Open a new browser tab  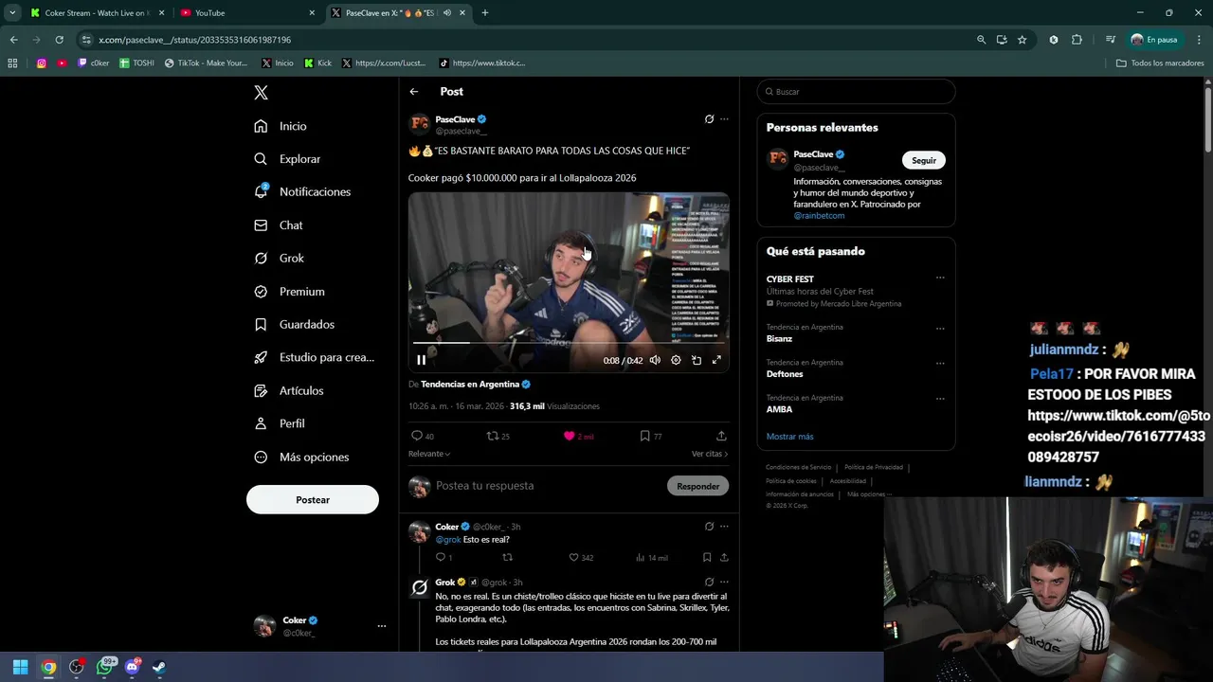485,13
